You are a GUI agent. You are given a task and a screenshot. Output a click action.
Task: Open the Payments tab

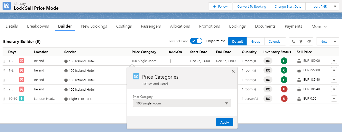[293, 26]
